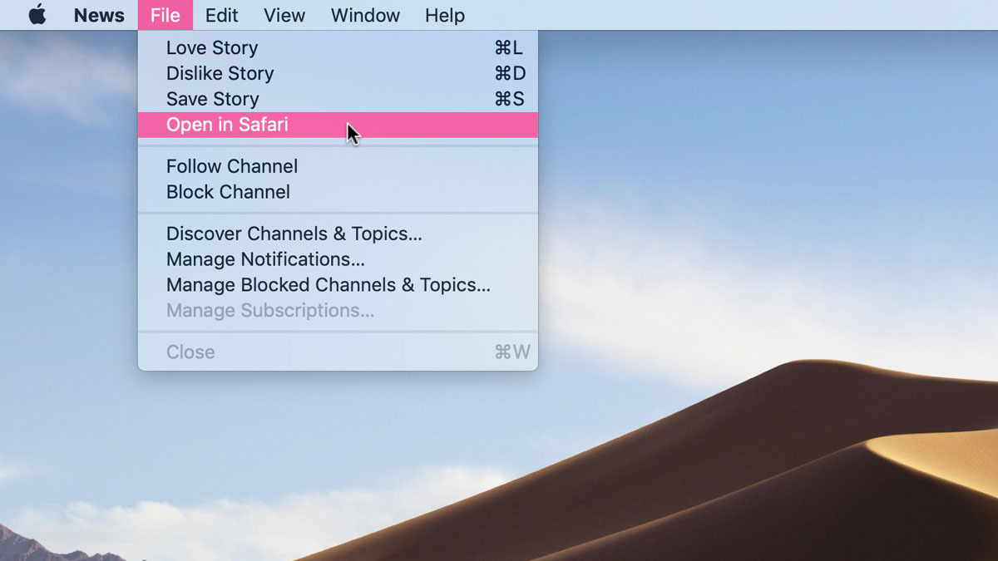Choose Follow Channel menu item
The width and height of the screenshot is (998, 561).
click(338, 166)
